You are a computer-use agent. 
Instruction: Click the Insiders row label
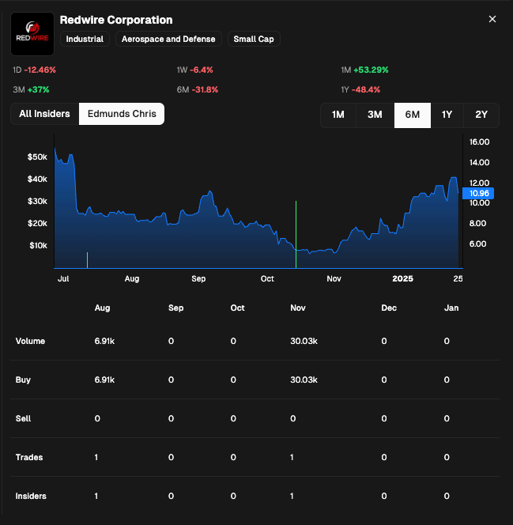click(x=31, y=497)
